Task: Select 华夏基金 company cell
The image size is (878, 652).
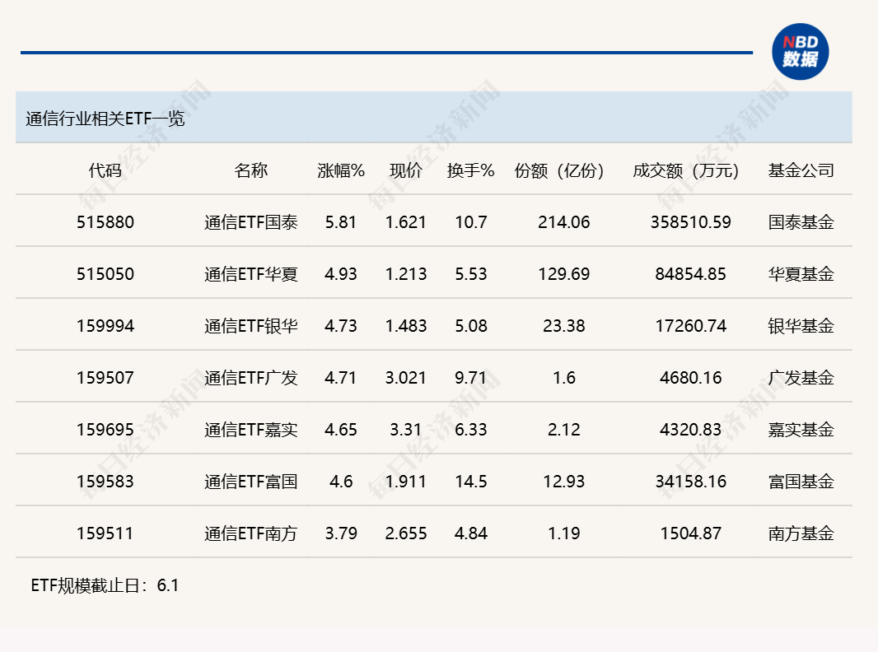Action: [x=801, y=274]
